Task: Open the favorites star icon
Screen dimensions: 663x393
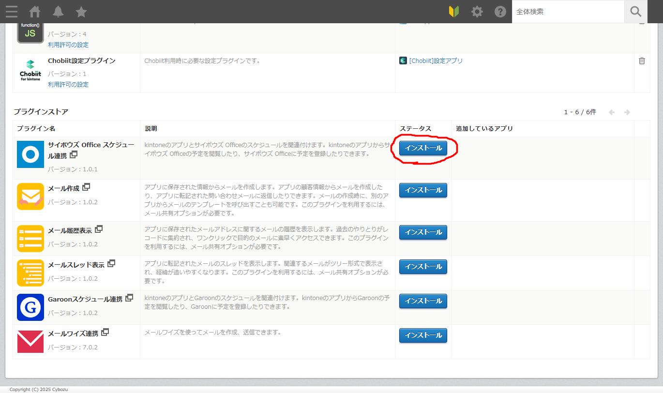Action: [x=81, y=12]
